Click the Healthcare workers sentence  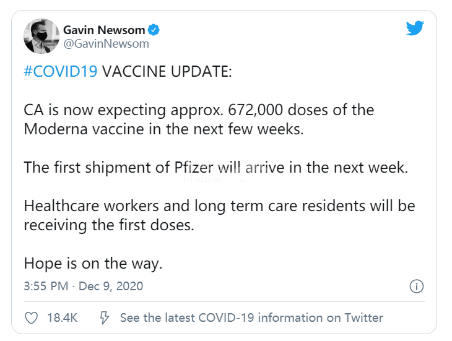219,205
